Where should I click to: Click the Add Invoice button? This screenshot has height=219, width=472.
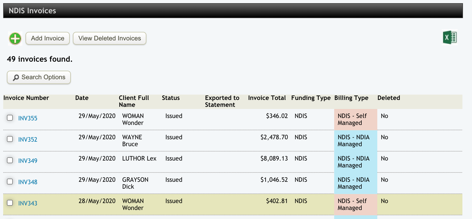click(x=48, y=38)
